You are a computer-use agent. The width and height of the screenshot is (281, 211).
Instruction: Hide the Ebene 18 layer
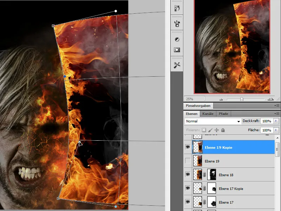point(188,174)
